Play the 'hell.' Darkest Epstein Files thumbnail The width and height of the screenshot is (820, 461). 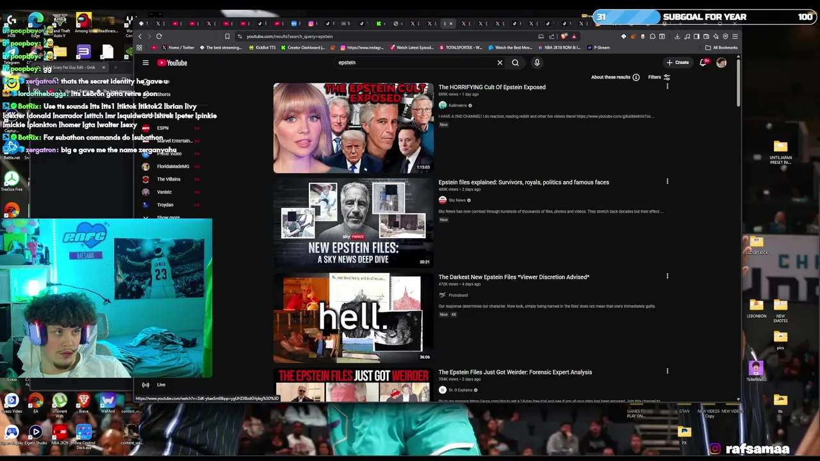pyautogui.click(x=353, y=318)
